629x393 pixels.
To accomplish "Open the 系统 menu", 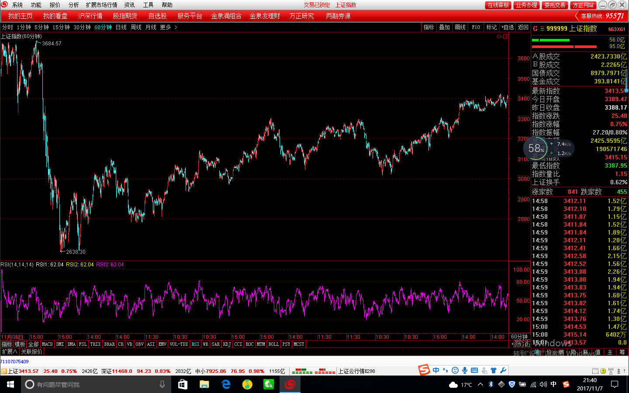I will click(17, 5).
